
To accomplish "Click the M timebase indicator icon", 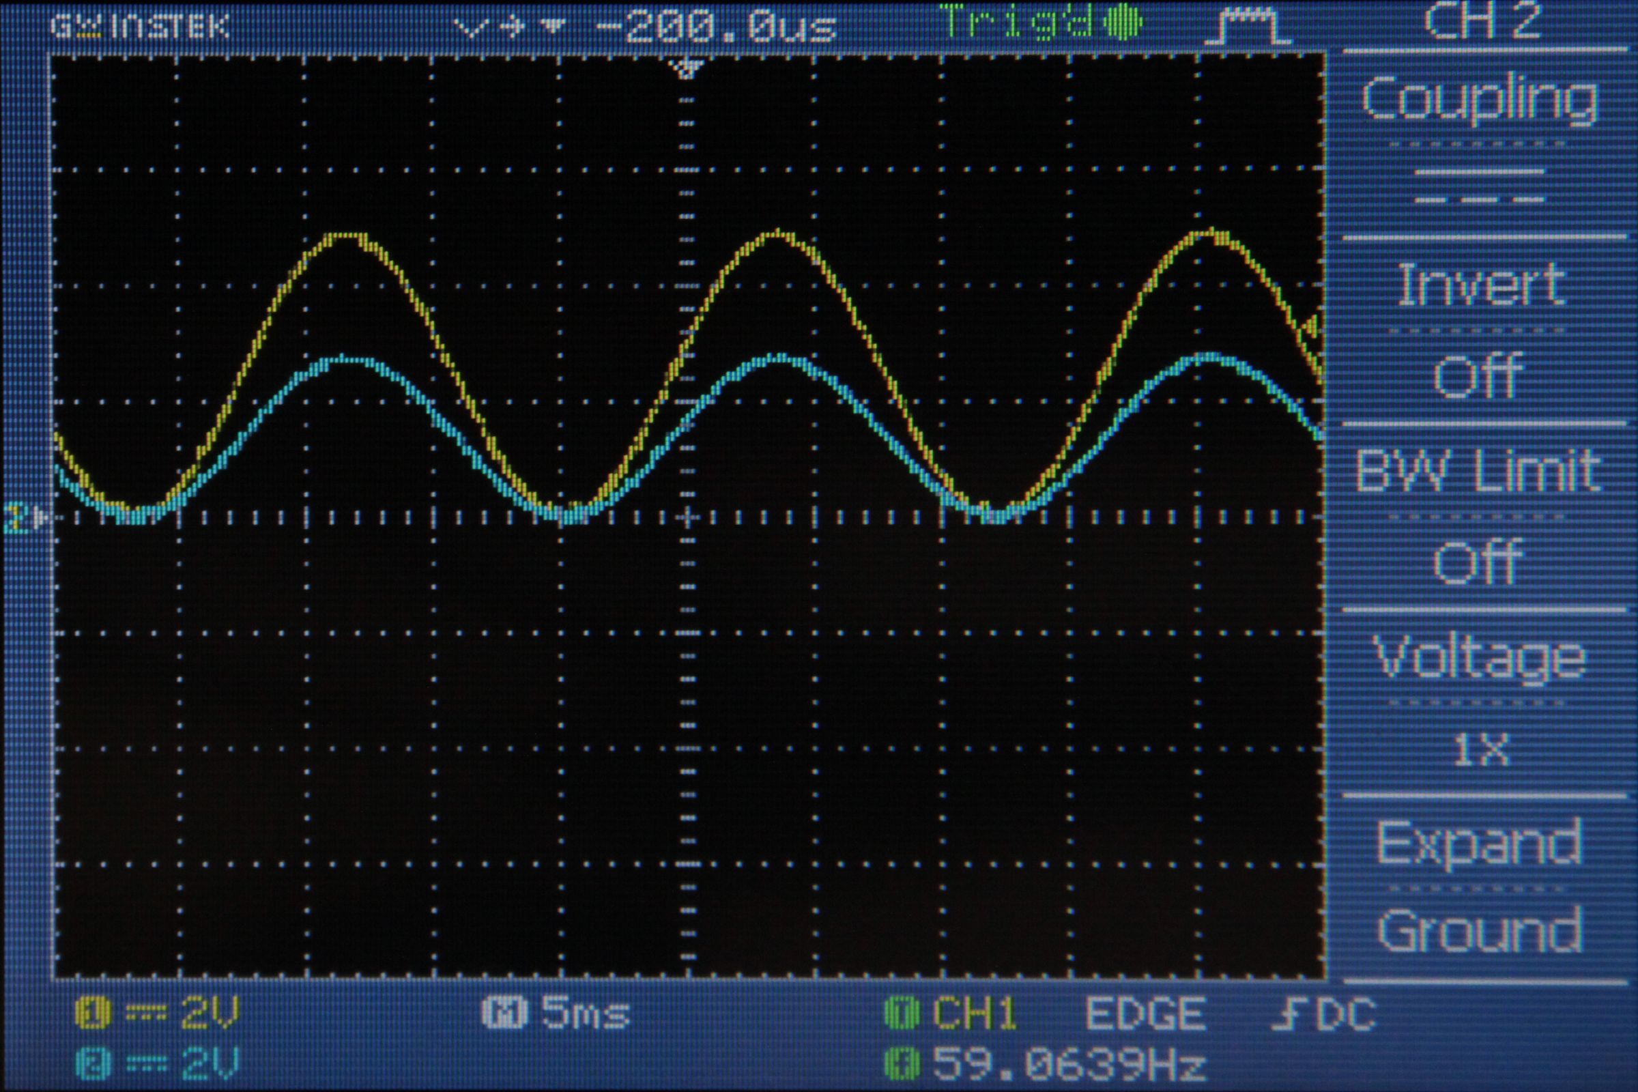I will [502, 1014].
